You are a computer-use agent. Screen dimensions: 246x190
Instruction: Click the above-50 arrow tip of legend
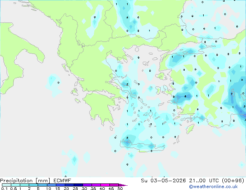(123, 185)
